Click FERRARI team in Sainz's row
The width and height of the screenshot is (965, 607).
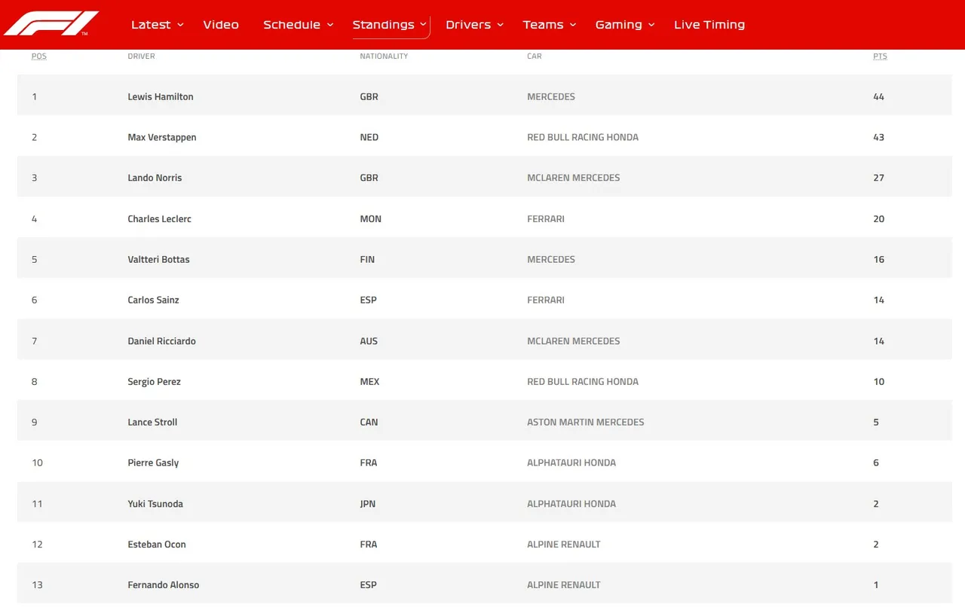[x=546, y=300]
